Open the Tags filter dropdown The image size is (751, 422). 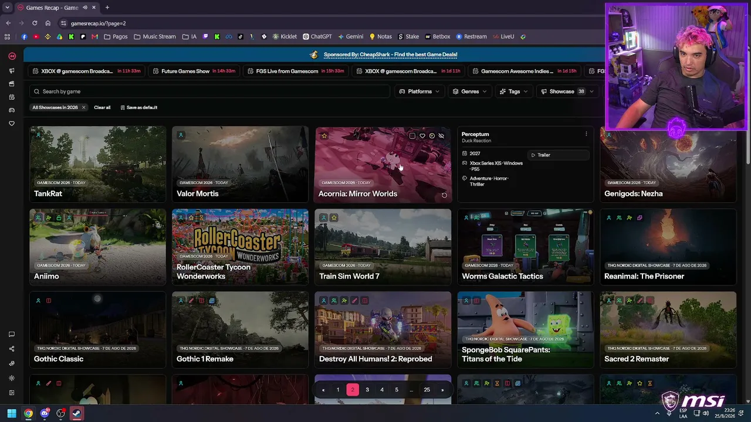click(x=514, y=91)
